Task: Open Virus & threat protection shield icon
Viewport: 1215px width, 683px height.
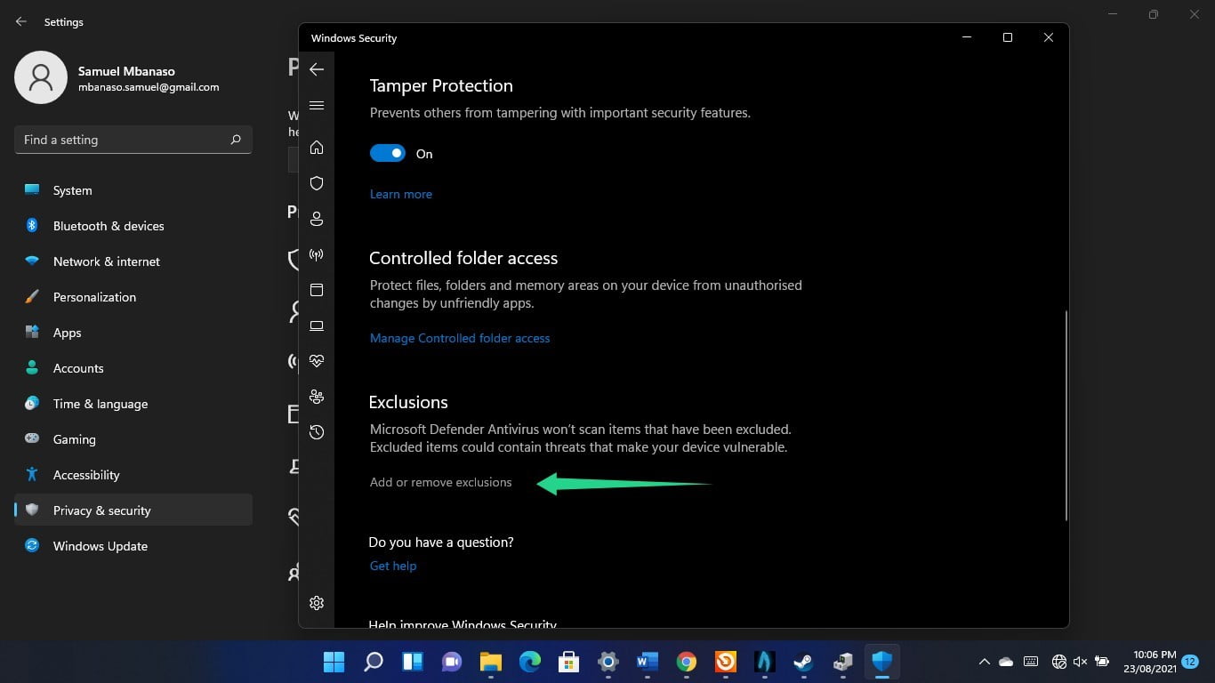Action: pos(316,183)
